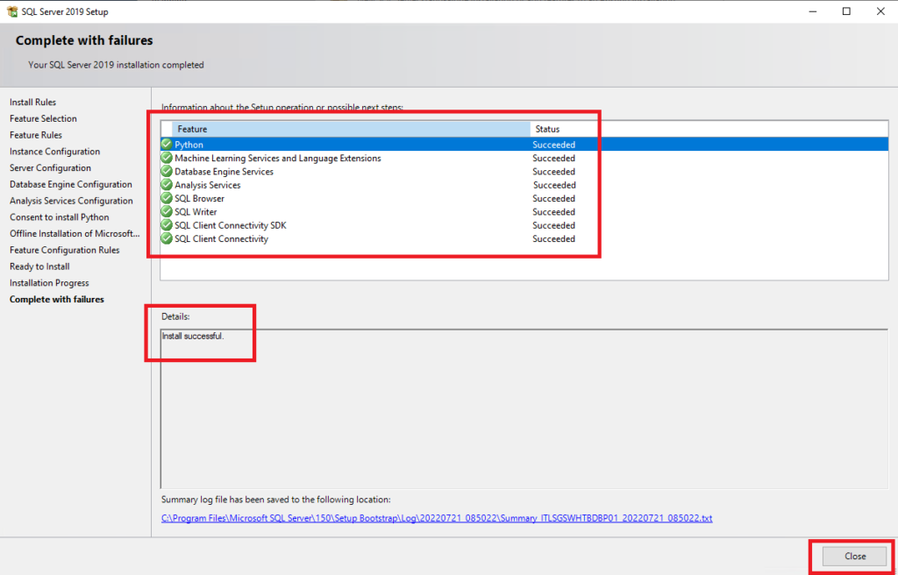Image resolution: width=898 pixels, height=575 pixels.
Task: Select the Python feature row
Action: pos(524,145)
